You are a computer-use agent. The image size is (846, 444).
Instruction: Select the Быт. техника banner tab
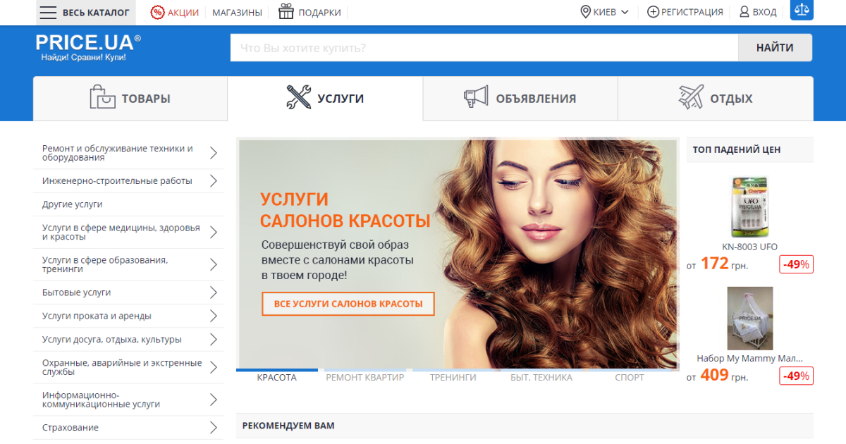tap(541, 377)
